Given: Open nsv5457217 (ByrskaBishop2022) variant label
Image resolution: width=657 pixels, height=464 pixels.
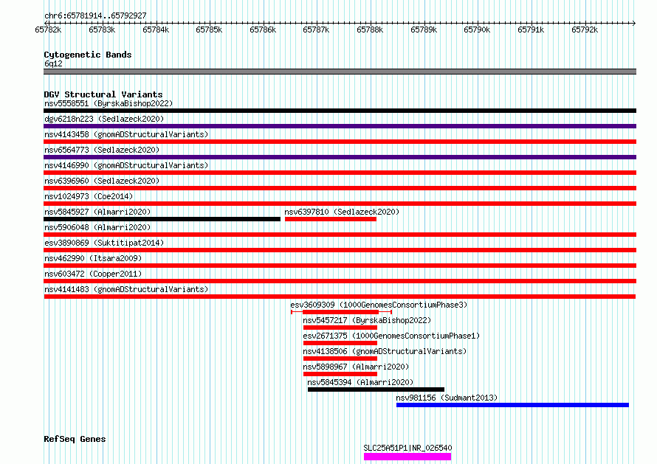Looking at the screenshot, I should click(x=367, y=320).
